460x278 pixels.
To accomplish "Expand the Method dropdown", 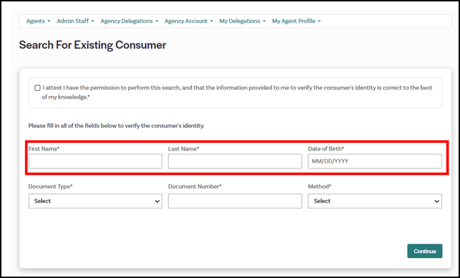I will [x=375, y=201].
